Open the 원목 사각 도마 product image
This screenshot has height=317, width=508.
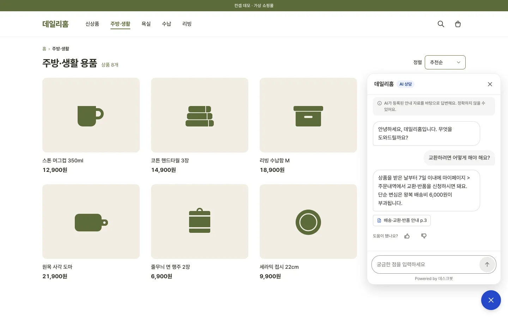[x=91, y=222]
